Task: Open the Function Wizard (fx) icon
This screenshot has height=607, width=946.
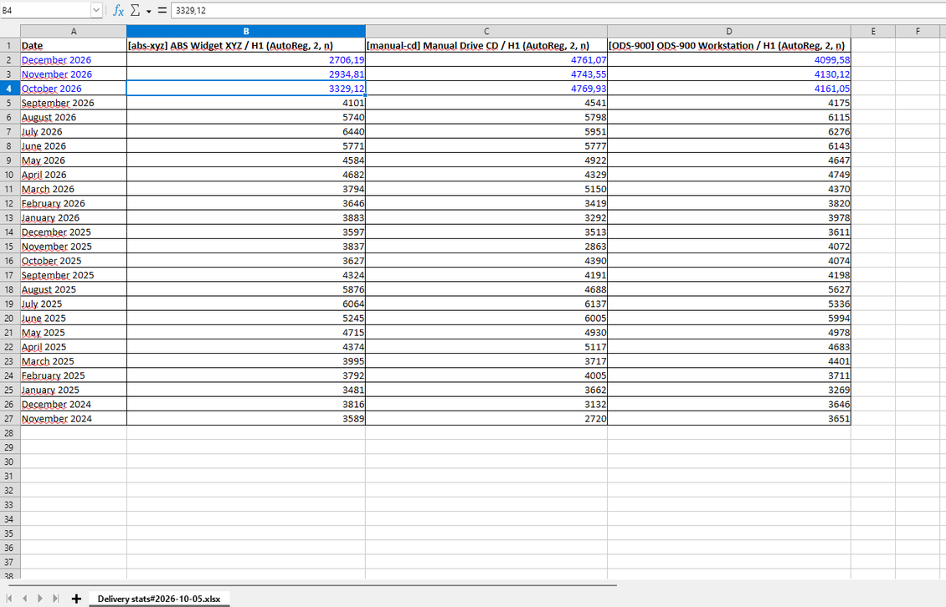Action: [118, 10]
